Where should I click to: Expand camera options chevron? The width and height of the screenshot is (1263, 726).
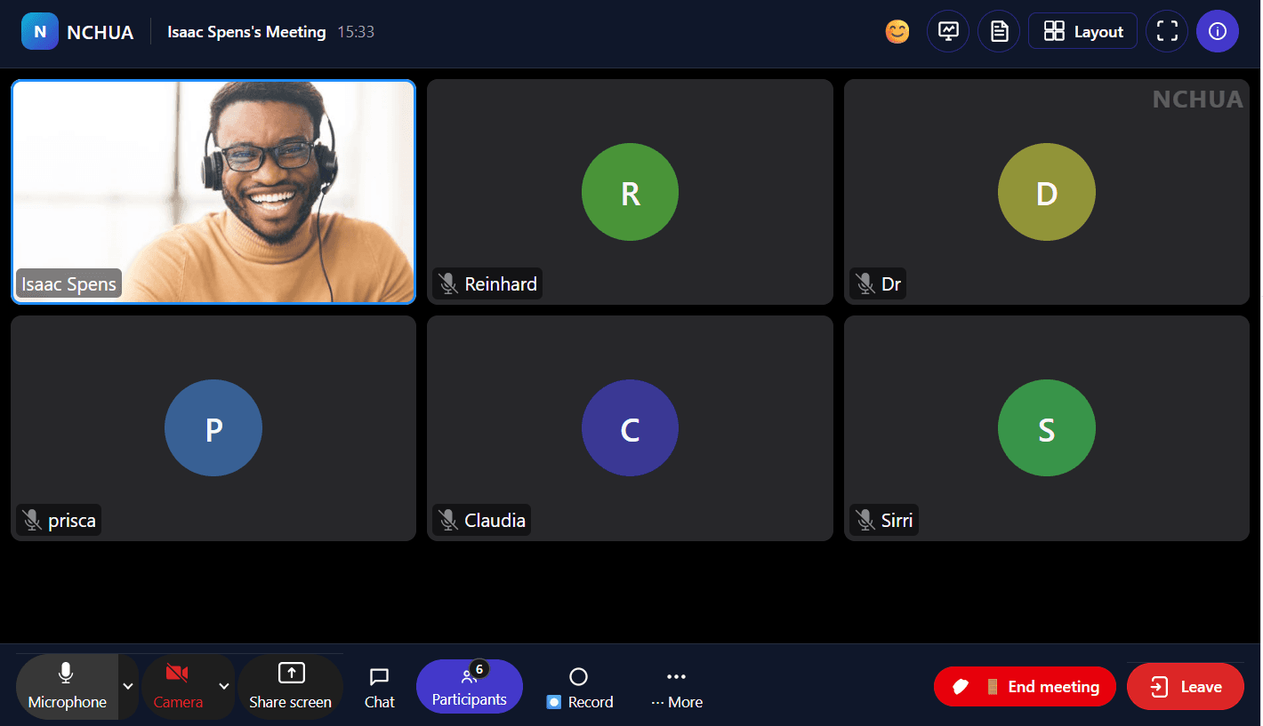click(x=224, y=687)
